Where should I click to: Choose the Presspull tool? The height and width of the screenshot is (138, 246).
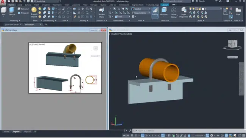coord(23,13)
